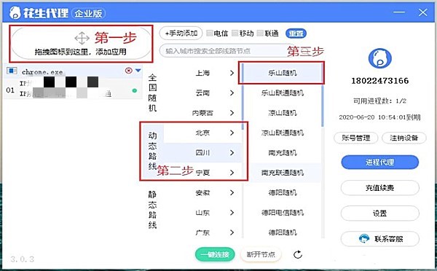Click the drag-move crosshair icon

point(82,38)
